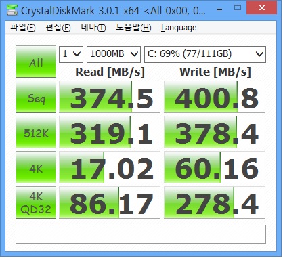Start the 512K benchmark test
The image size is (283, 260).
36,132
